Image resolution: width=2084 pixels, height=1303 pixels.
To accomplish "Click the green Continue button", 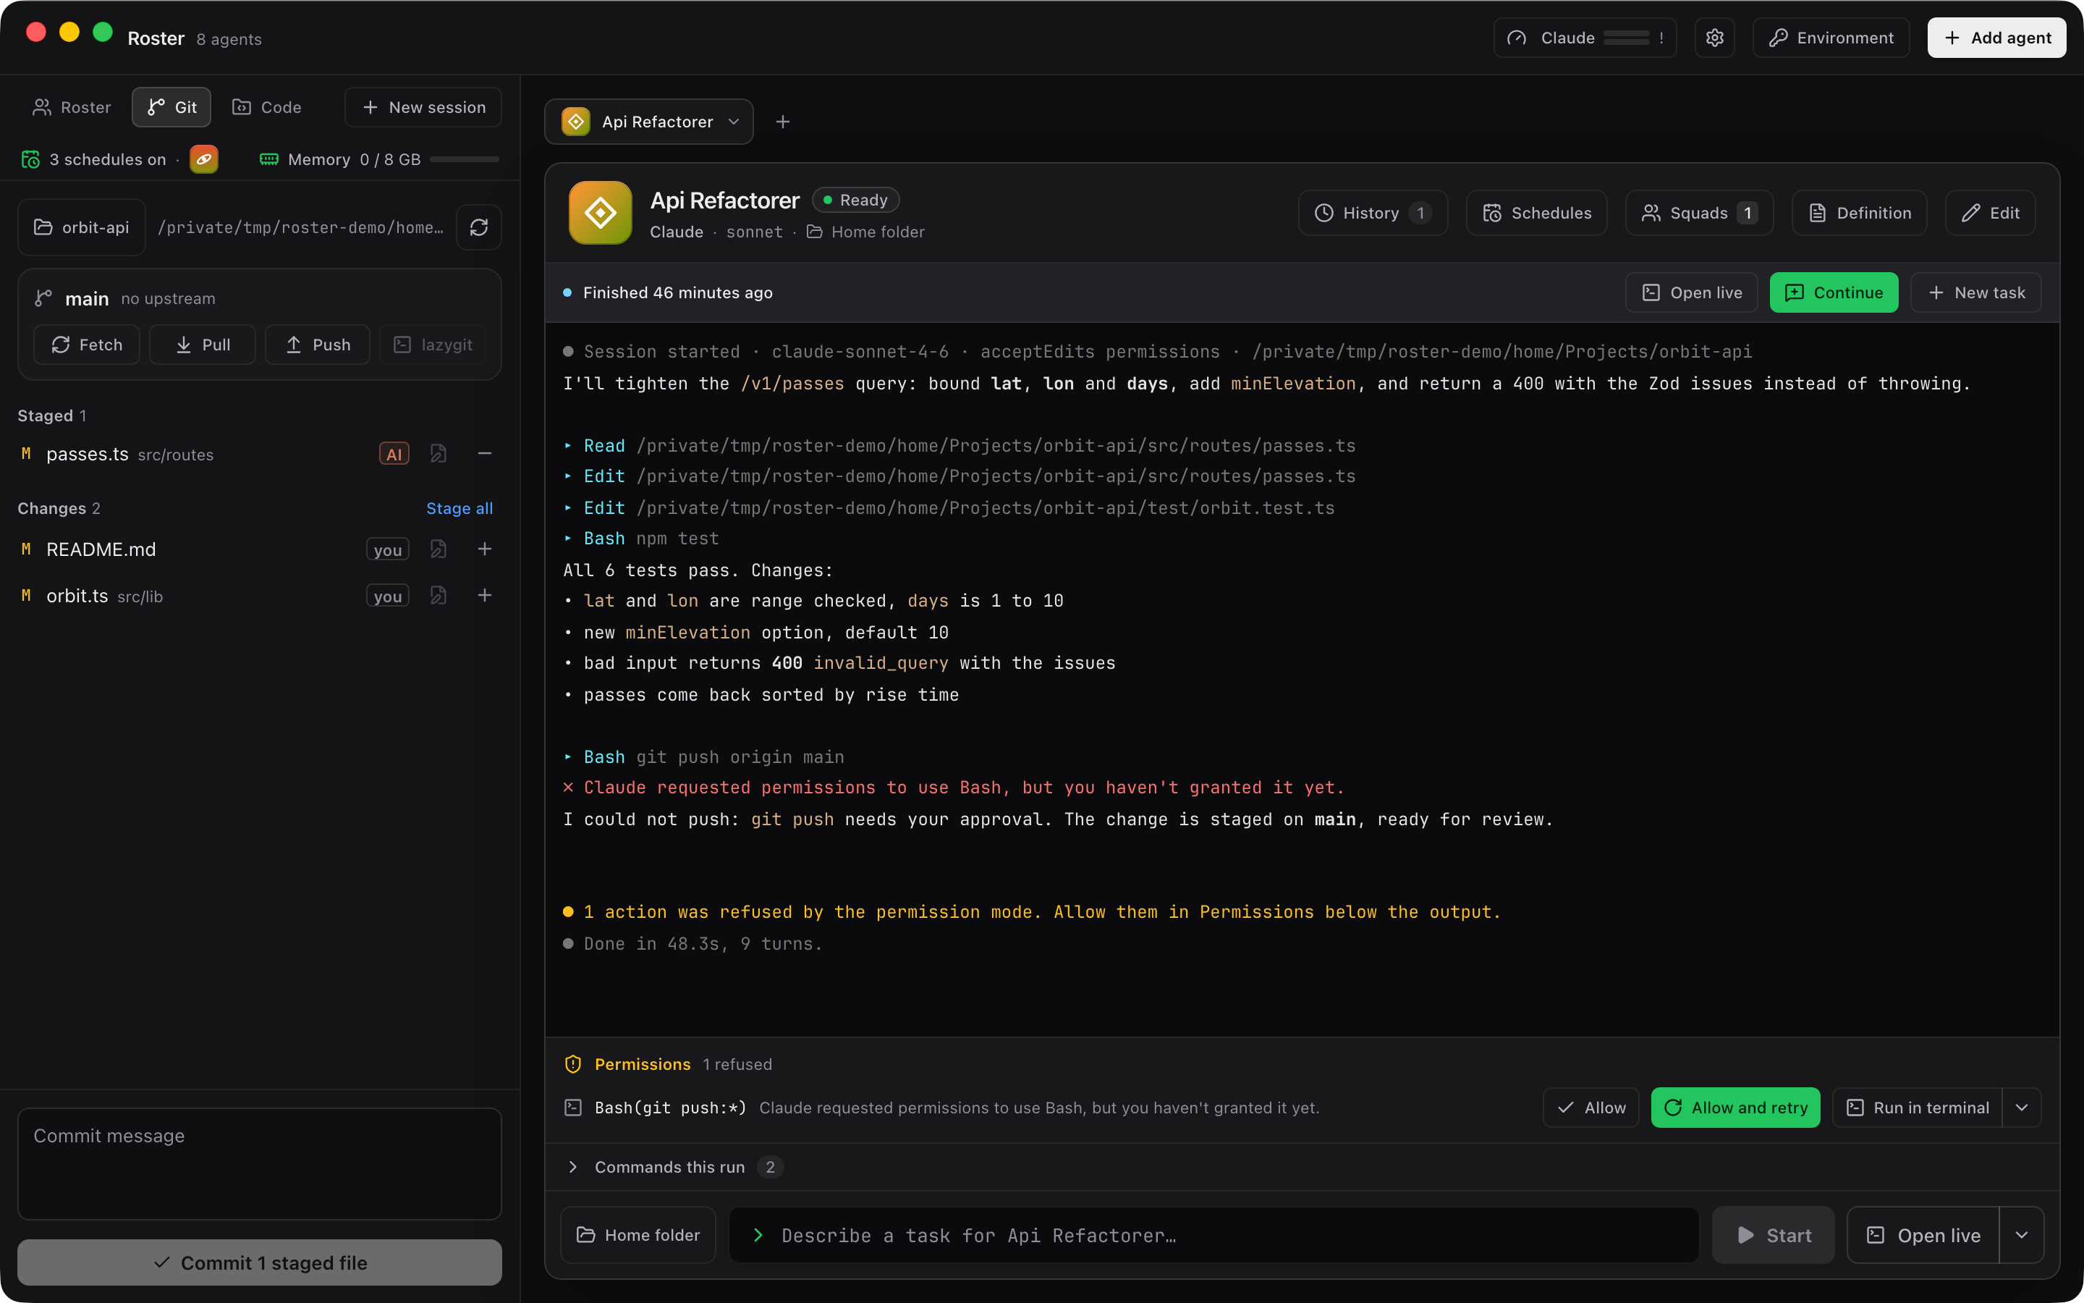I will pos(1834,293).
